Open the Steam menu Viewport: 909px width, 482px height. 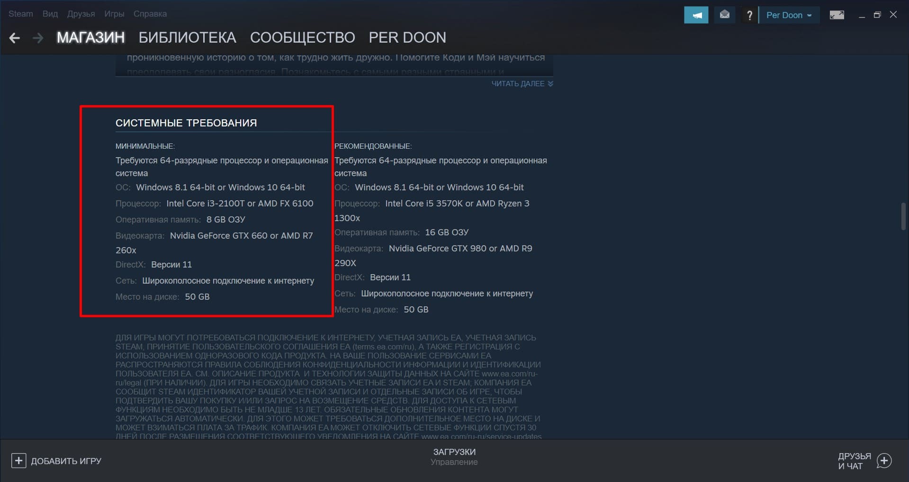(20, 14)
